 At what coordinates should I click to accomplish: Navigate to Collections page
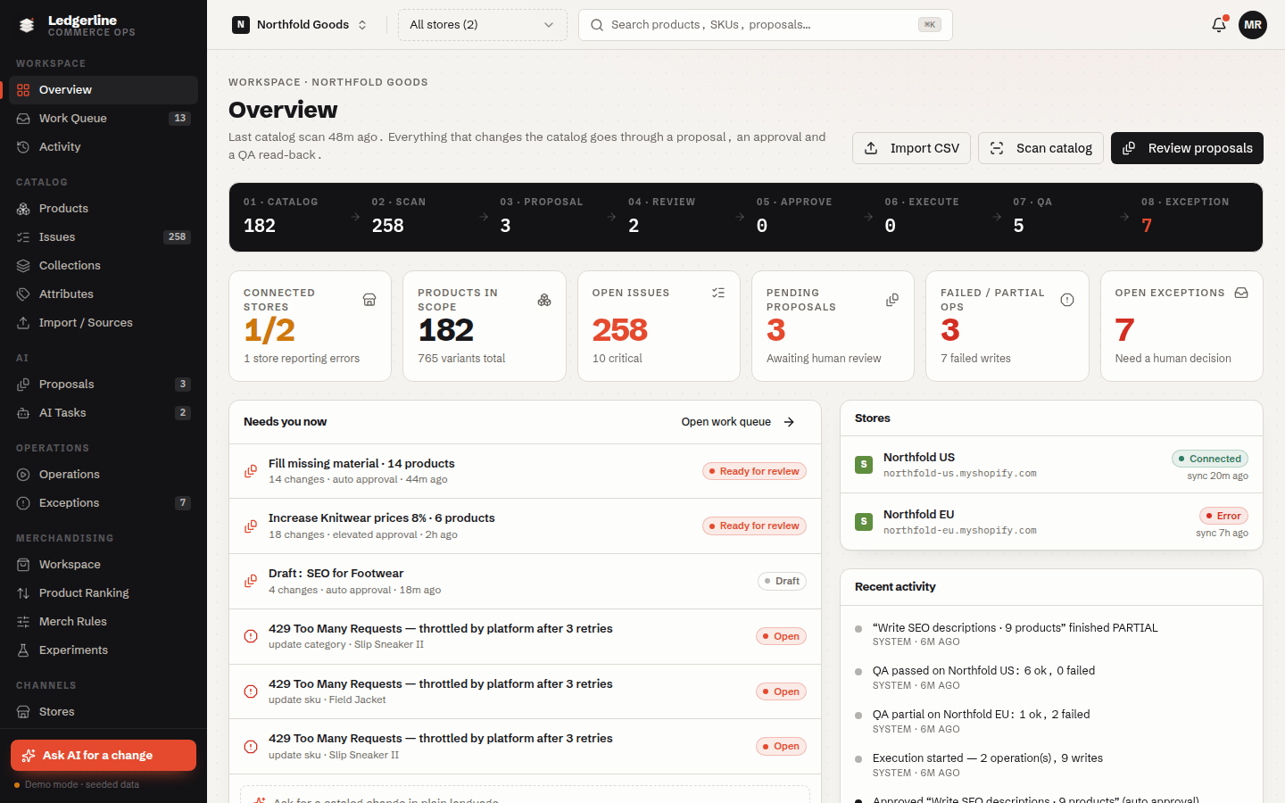pyautogui.click(x=104, y=266)
